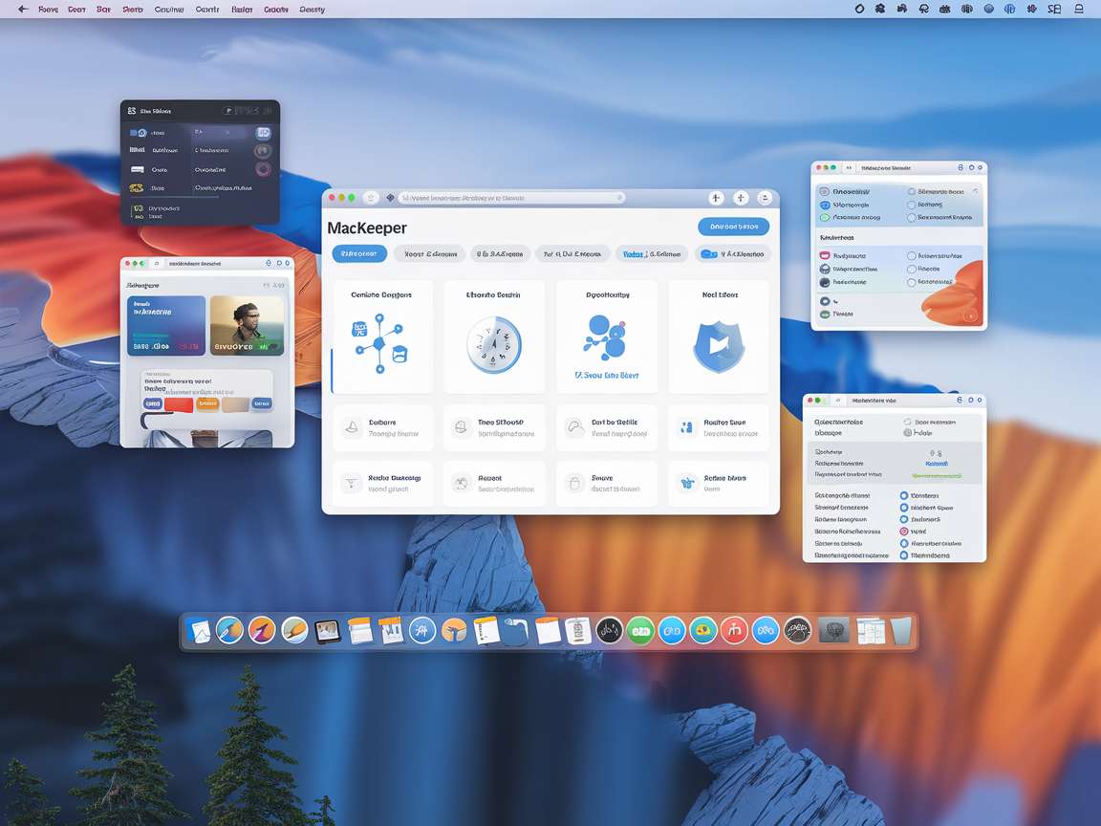Click the blue rounded square button in dark window

tap(264, 133)
